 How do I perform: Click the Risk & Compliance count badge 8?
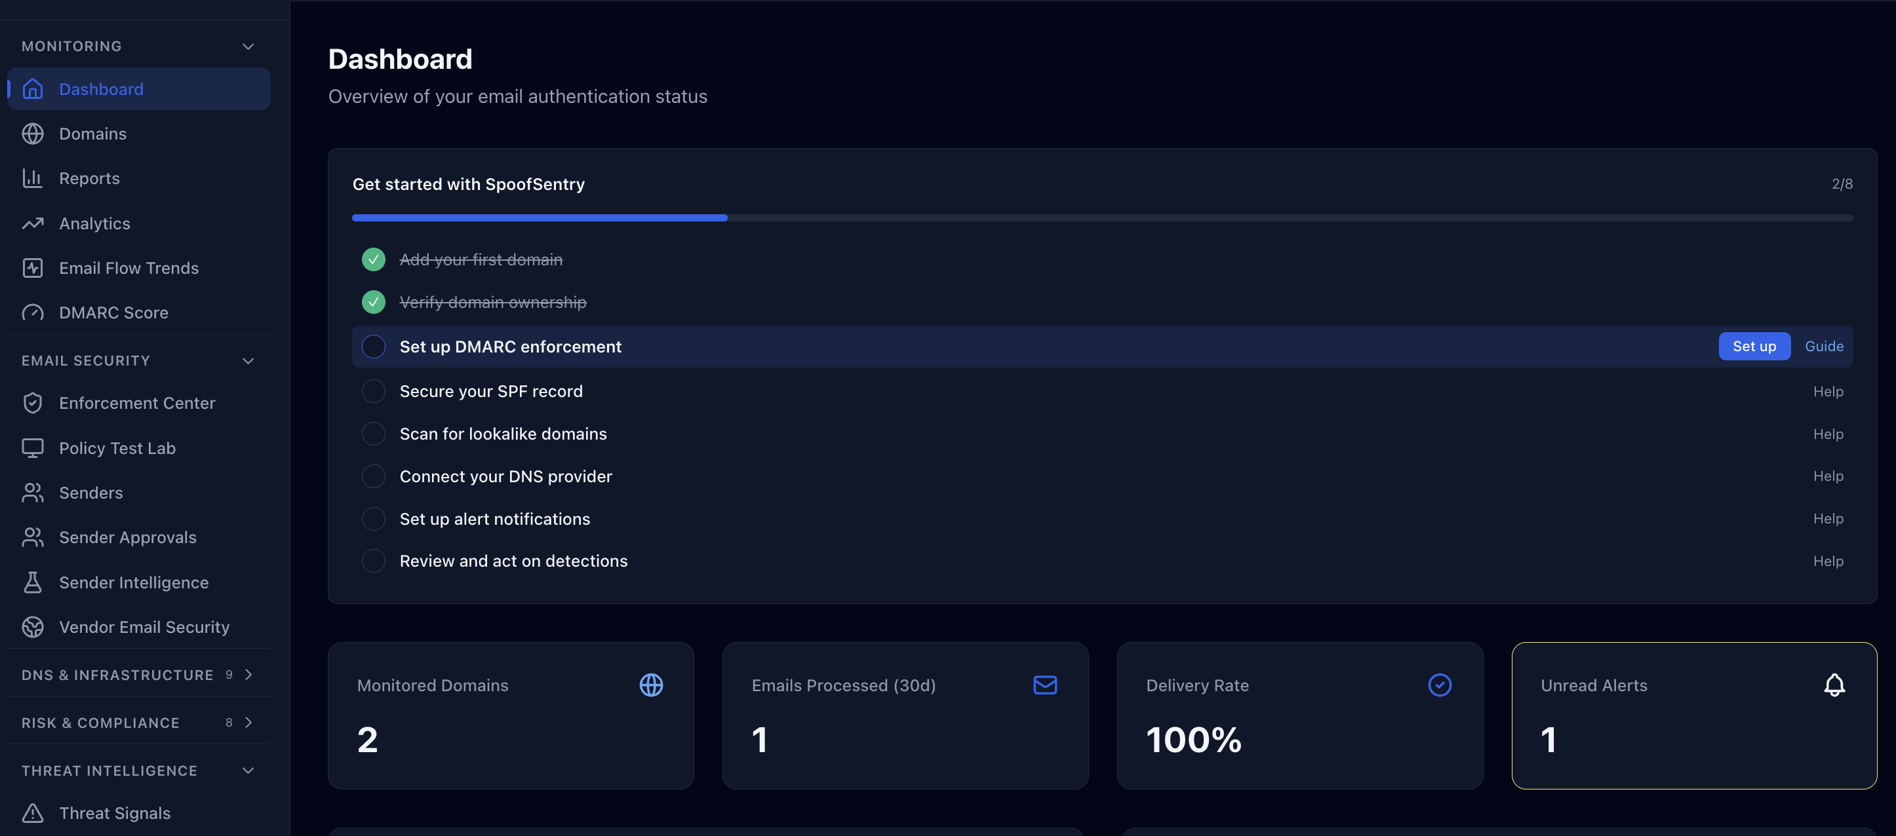(229, 723)
